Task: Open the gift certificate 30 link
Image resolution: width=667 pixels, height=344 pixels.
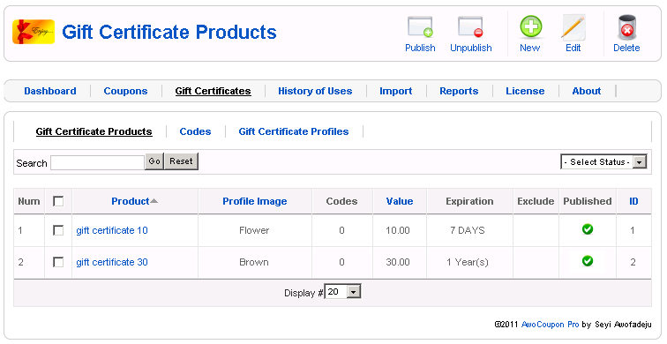Action: (x=112, y=262)
